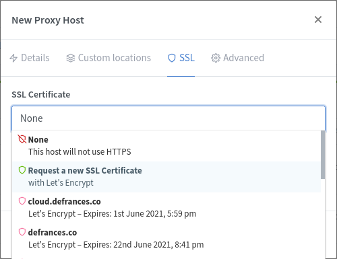The height and width of the screenshot is (259, 337).
Task: Click the 'SSL Certificate' field label
Action: 41,95
